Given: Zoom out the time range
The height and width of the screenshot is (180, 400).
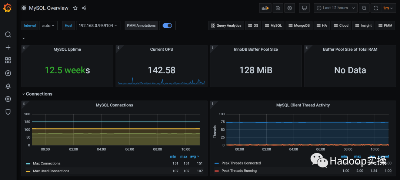Looking at the screenshot, I should 364,8.
